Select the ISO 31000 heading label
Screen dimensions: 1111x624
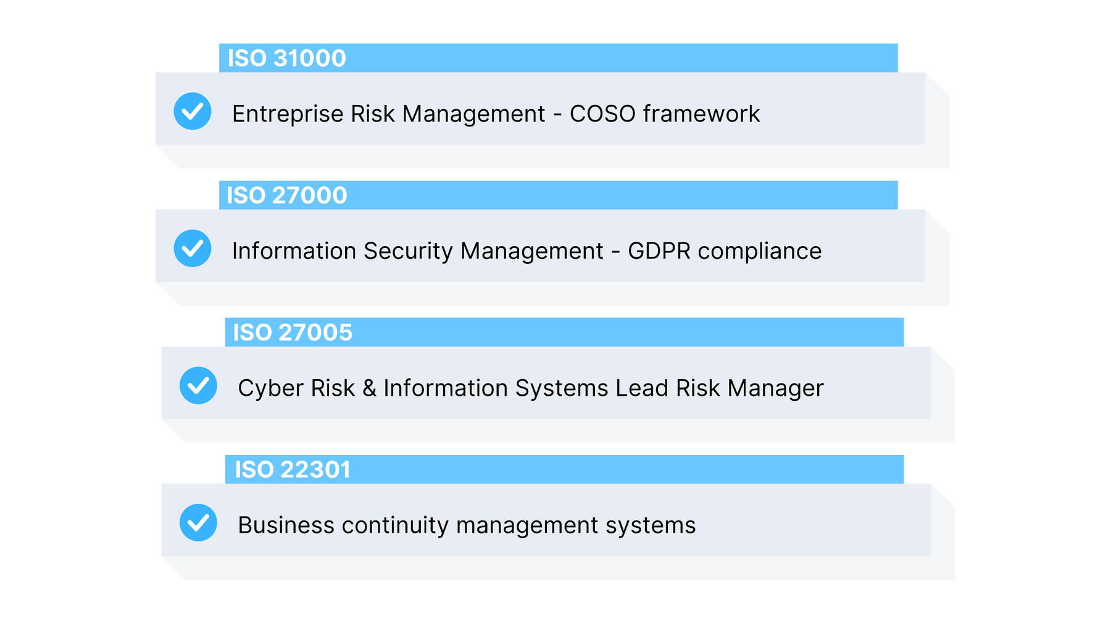tap(286, 58)
